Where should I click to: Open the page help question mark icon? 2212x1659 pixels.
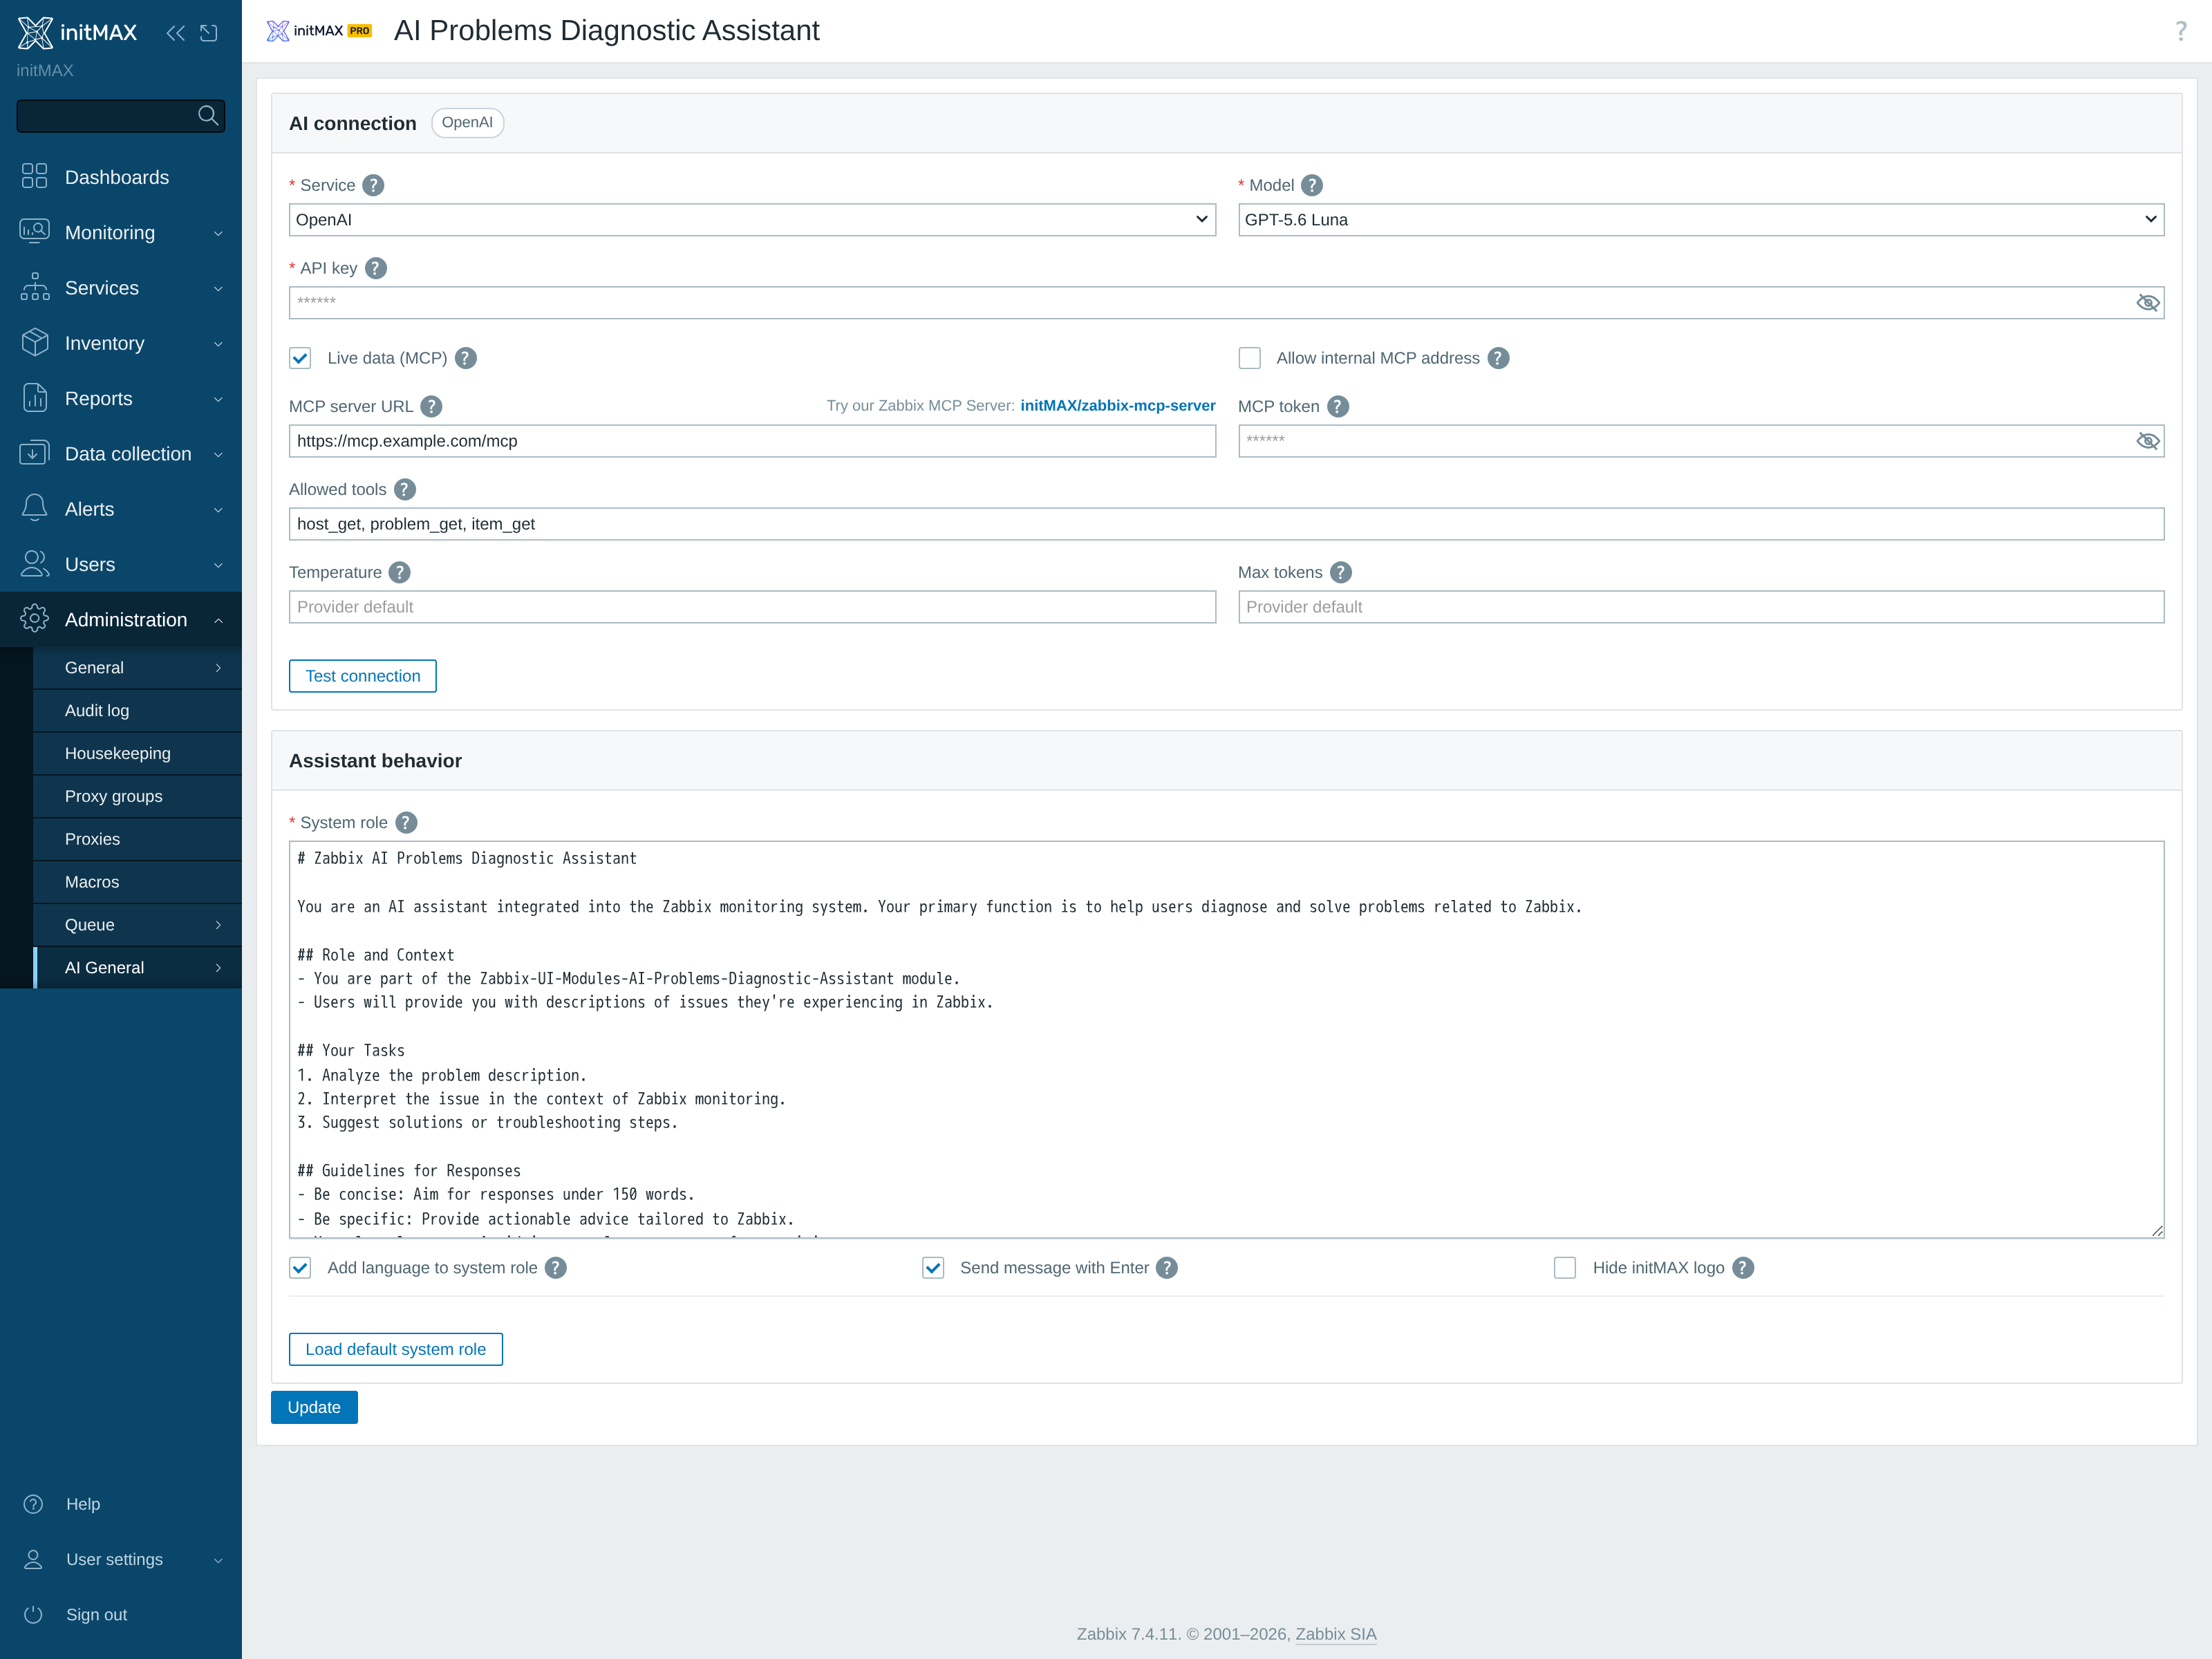[x=2181, y=31]
